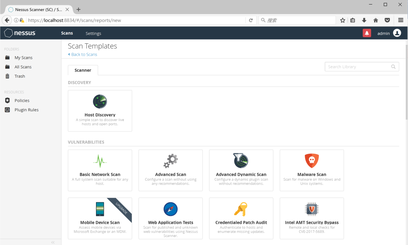This screenshot has height=245, width=408.
Task: Choose the Basic Network Scan template title
Action: (100, 175)
